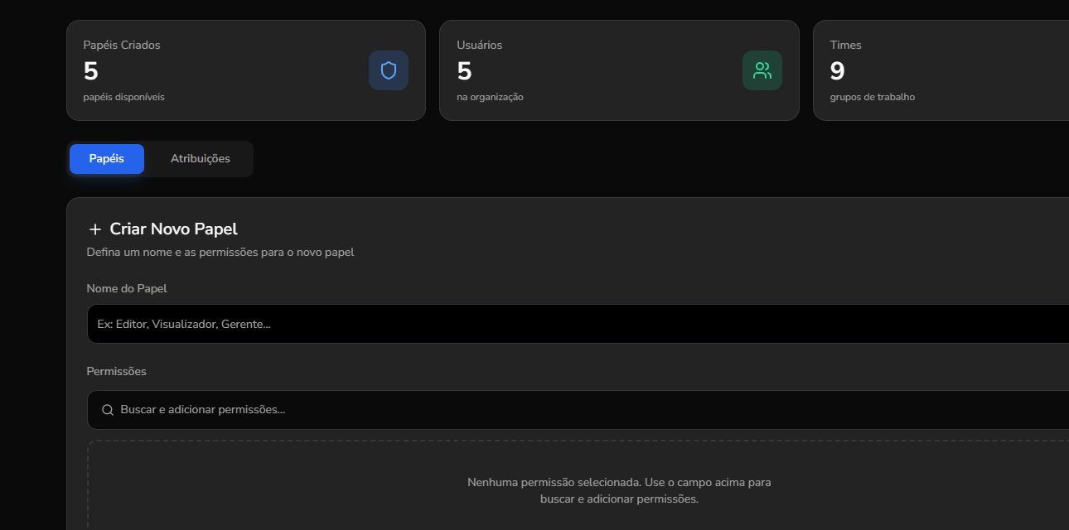
Task: Click the Buscar e adicionar permissões field
Action: click(x=578, y=410)
